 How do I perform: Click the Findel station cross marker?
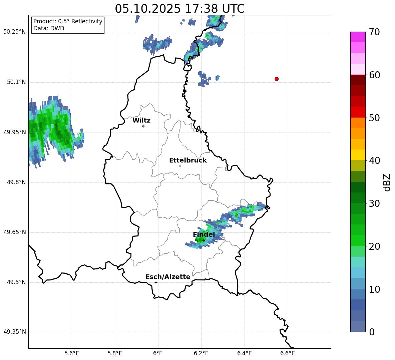point(204,240)
